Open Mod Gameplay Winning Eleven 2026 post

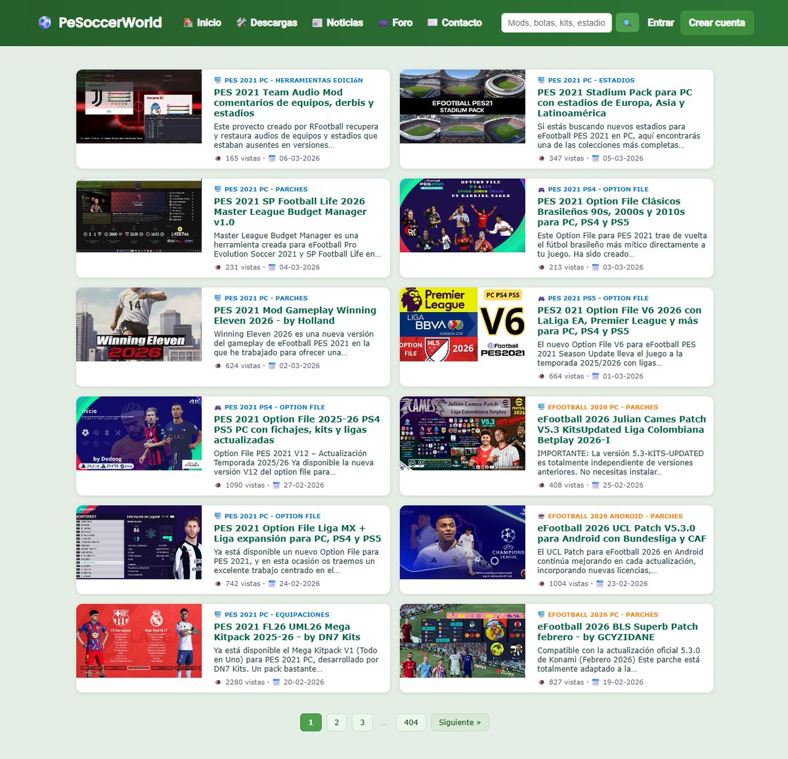(x=295, y=315)
